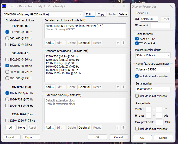This screenshot has width=178, height=144.
Task: Select the 1440x900 (16:10) standard resolution entry
Action: pos(62,67)
